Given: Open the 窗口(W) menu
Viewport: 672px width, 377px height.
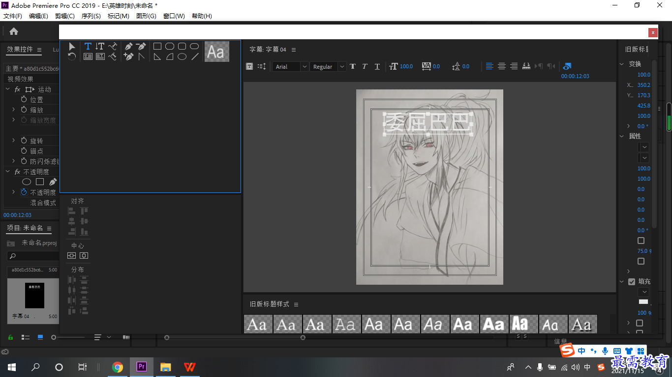Looking at the screenshot, I should [x=174, y=16].
